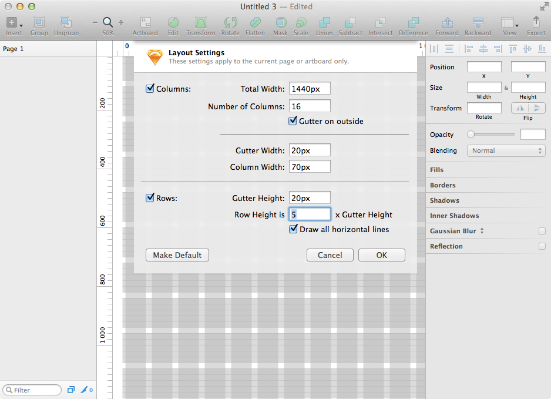Select Page 1 in the sidebar
Screen dimensions: 551x399
[x=14, y=49]
